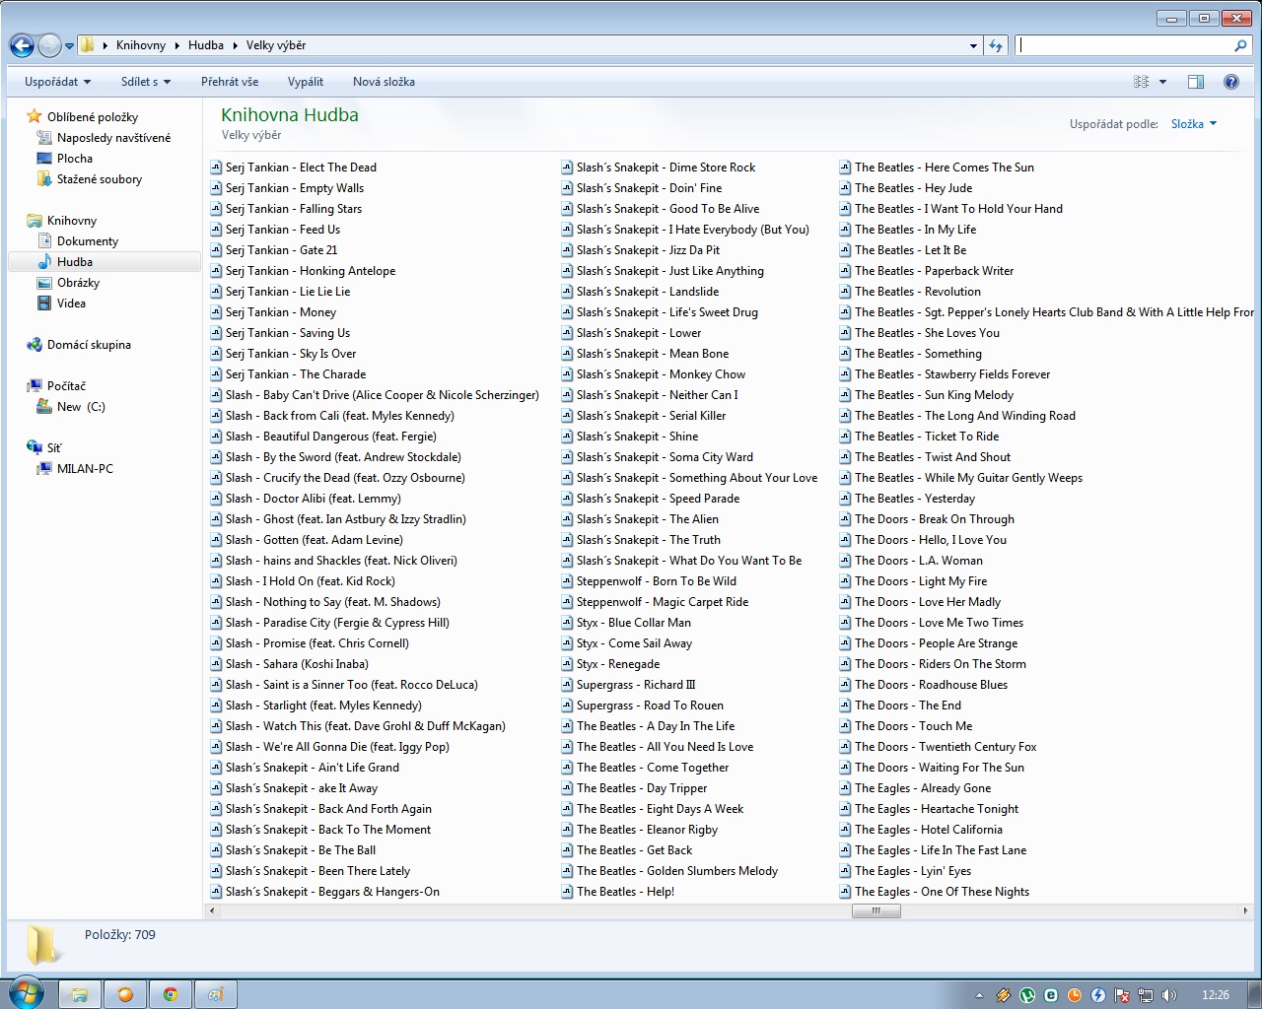Click the volume speaker tray icon
Screen dimensions: 1262x1009
click(x=1169, y=995)
